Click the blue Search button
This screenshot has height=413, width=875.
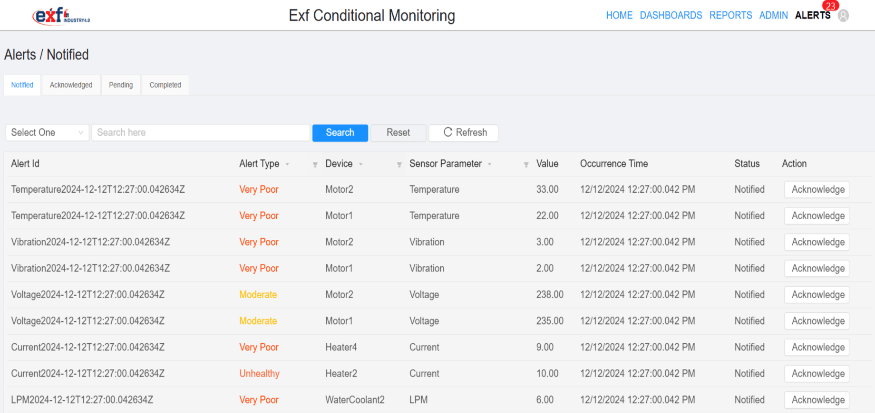(x=340, y=133)
